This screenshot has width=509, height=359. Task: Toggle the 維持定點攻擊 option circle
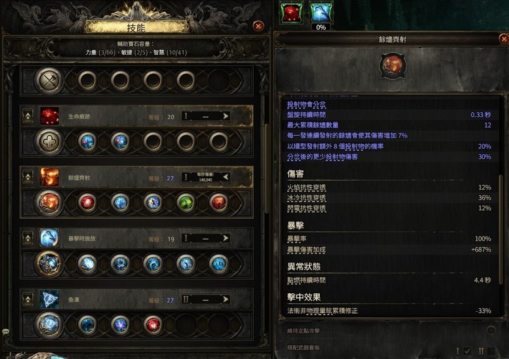(x=491, y=330)
